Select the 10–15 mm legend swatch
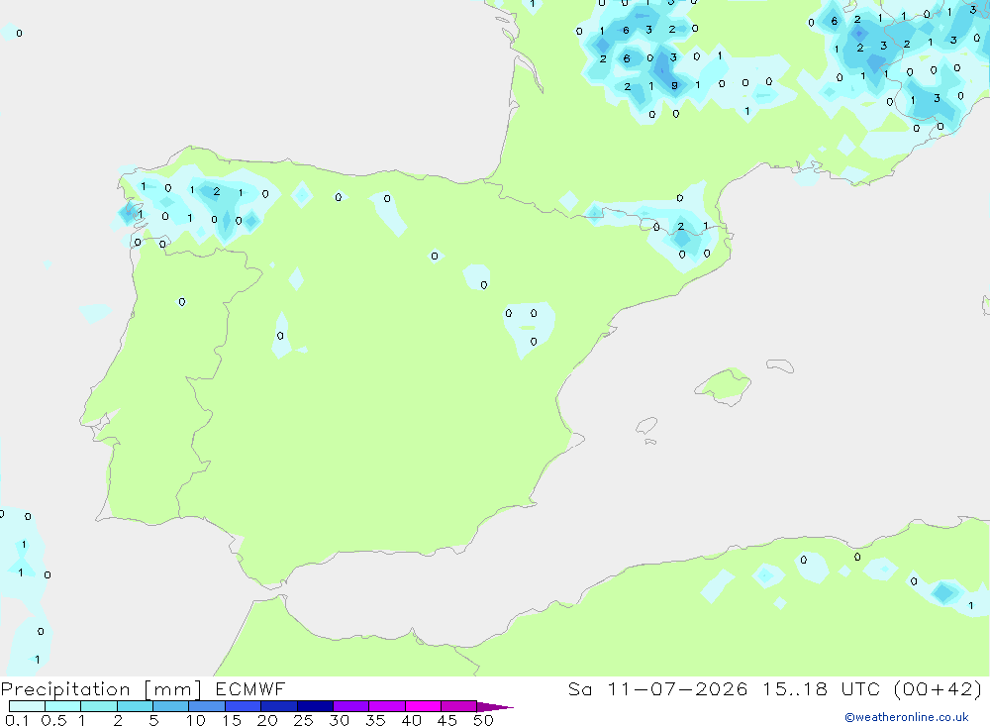The width and height of the screenshot is (990, 726). click(207, 706)
